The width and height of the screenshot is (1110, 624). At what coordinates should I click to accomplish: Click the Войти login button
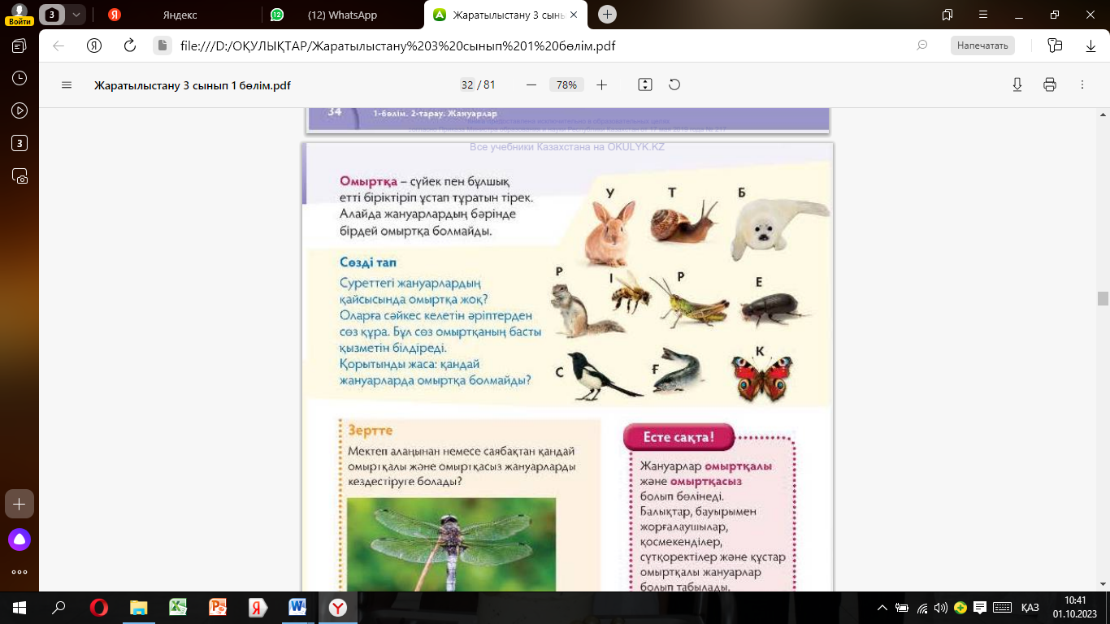point(20,15)
